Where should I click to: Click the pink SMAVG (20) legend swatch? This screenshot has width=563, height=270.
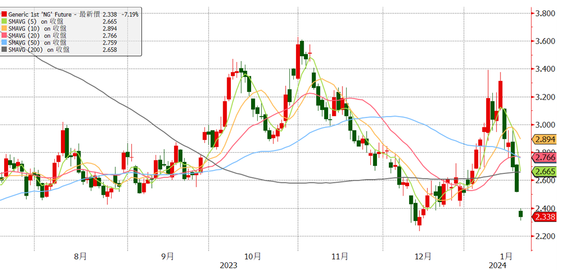[4, 36]
